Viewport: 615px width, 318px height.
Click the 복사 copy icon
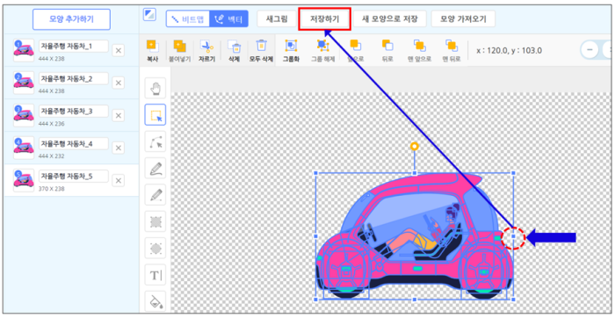[152, 47]
